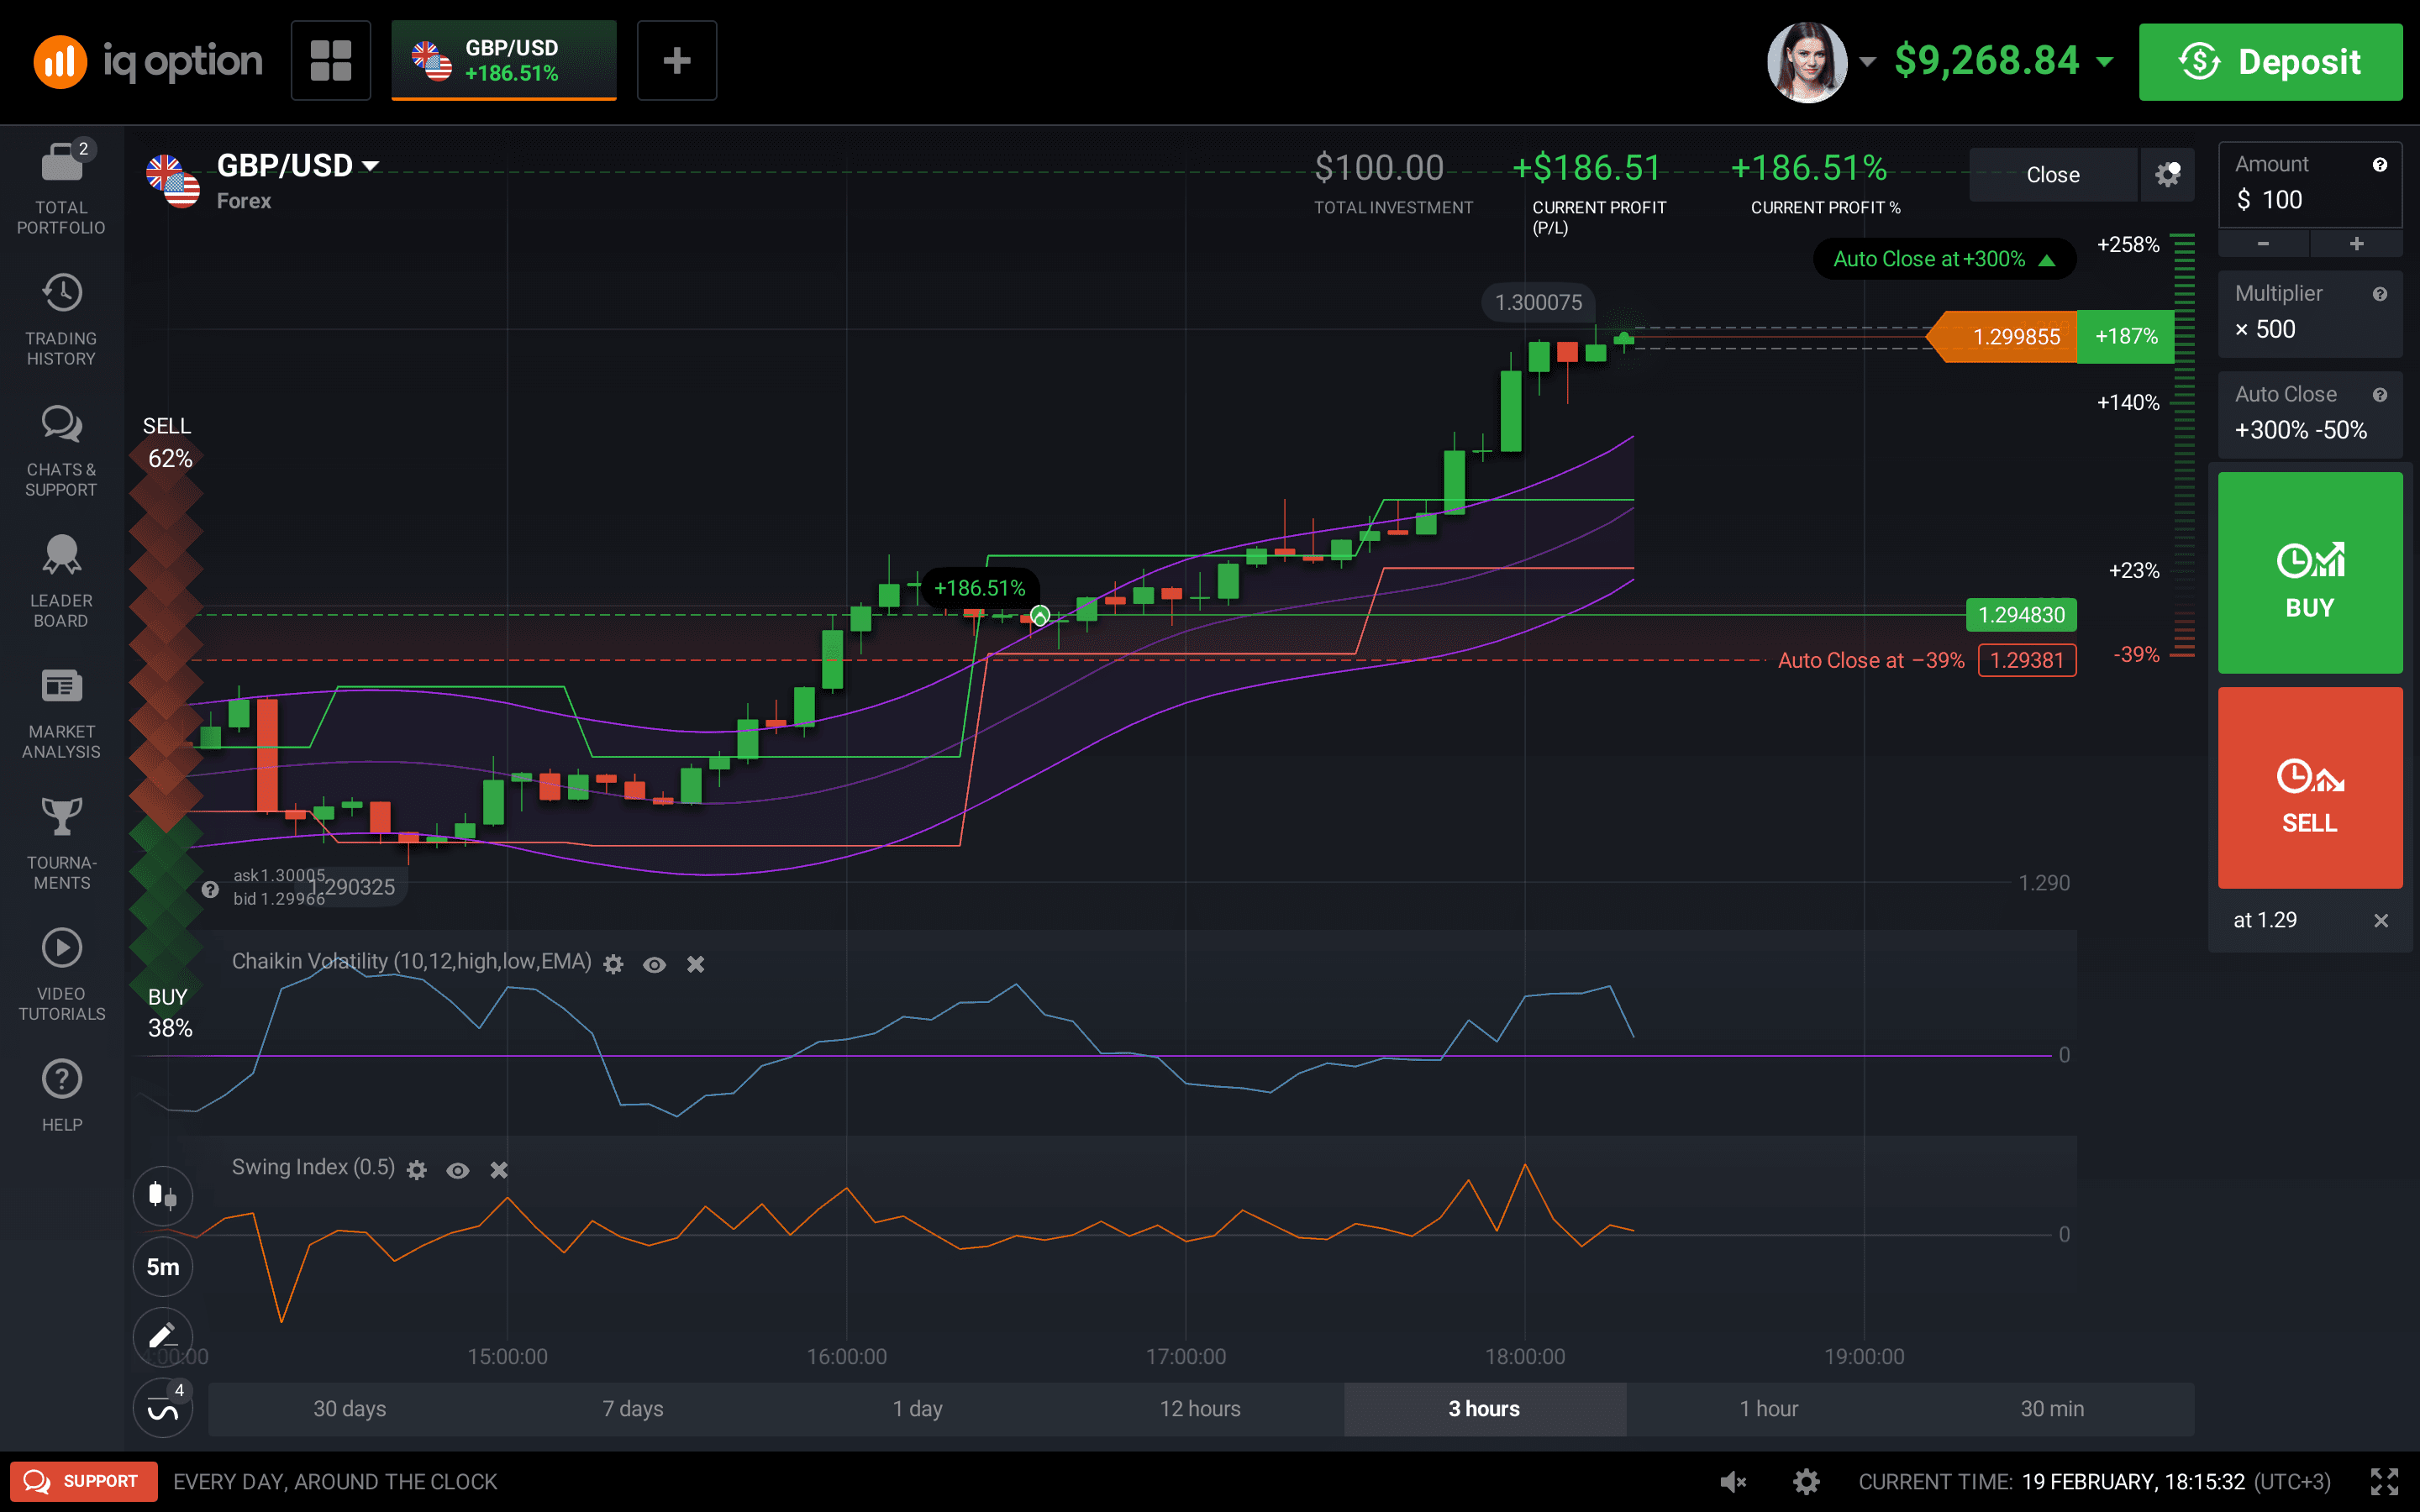2420x1512 pixels.
Task: Open Auto Close +300% -50% selector
Action: (2309, 415)
